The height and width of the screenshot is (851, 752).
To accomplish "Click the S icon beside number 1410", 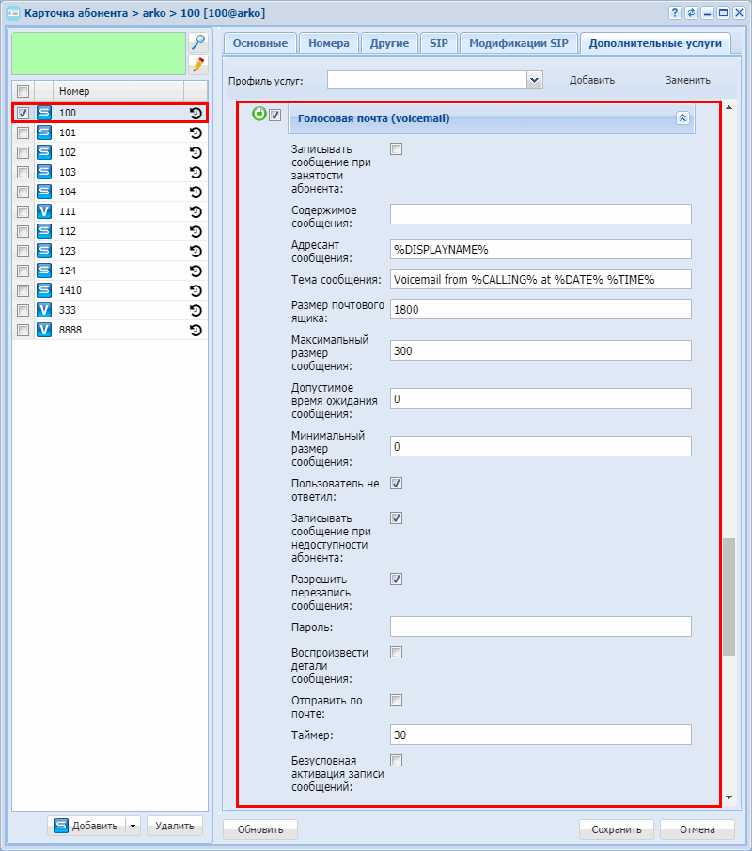I will tap(43, 290).
